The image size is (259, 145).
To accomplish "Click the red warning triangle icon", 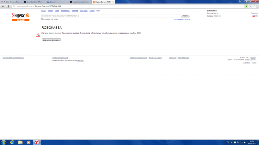I will (38, 35).
